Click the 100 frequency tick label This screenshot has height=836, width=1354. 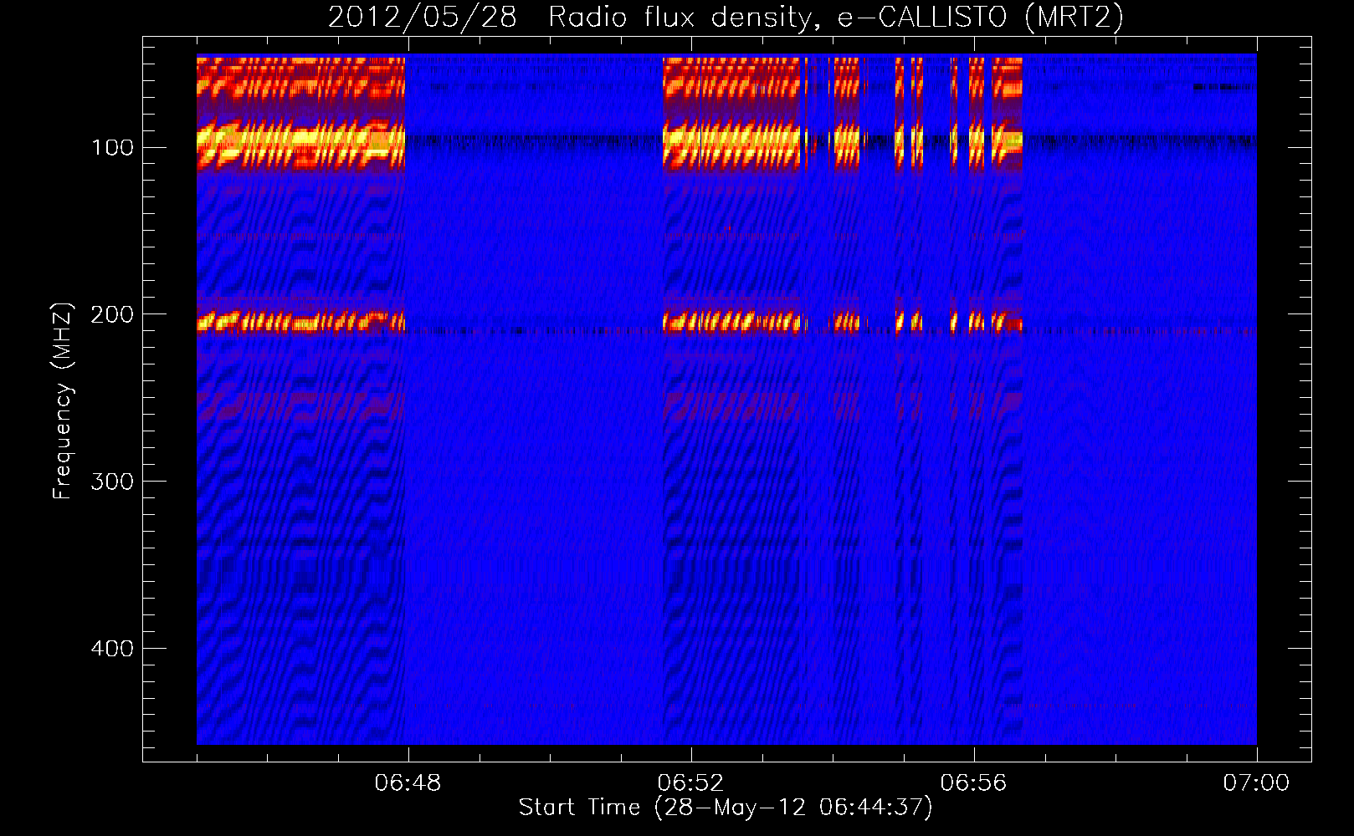[112, 148]
